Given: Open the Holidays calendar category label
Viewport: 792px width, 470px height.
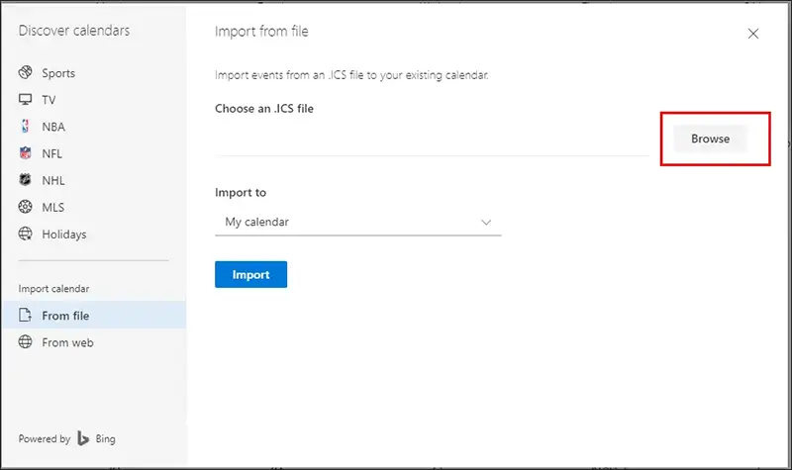Looking at the screenshot, I should click(64, 235).
